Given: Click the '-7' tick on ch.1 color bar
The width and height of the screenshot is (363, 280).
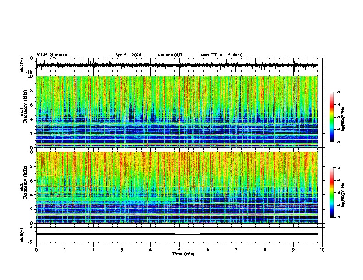Looking at the screenshot, I should pyautogui.click(x=338, y=142).
